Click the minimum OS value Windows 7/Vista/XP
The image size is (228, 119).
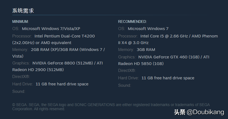tap(51, 29)
